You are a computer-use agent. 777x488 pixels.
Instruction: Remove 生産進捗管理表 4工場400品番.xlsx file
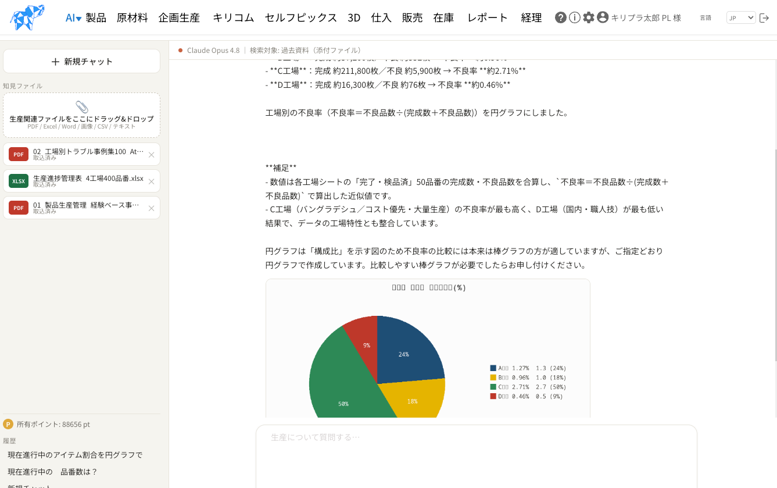pos(152,181)
